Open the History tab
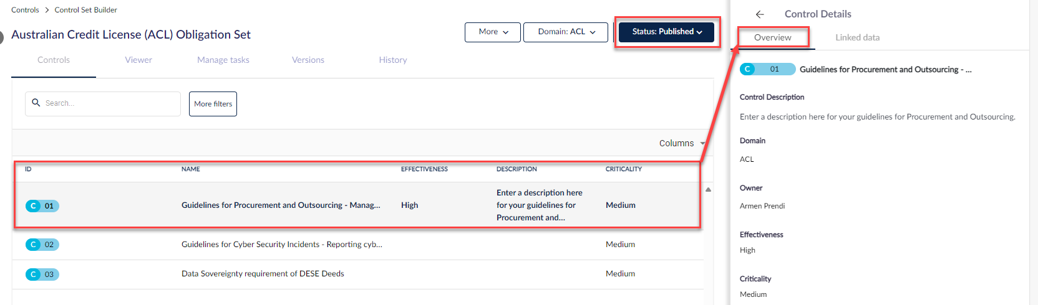 point(393,60)
